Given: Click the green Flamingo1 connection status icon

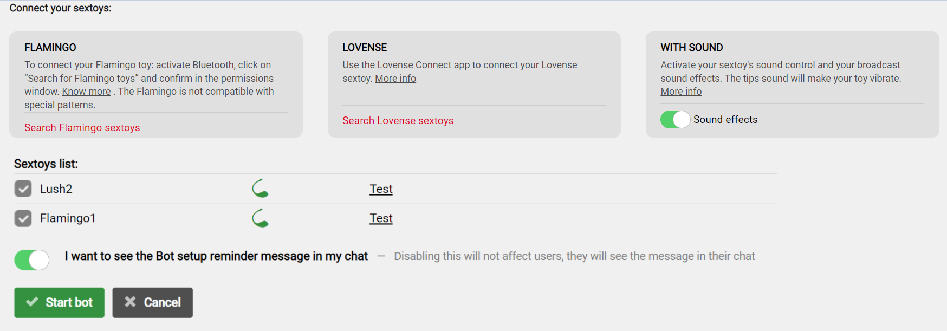Looking at the screenshot, I should coord(261,218).
